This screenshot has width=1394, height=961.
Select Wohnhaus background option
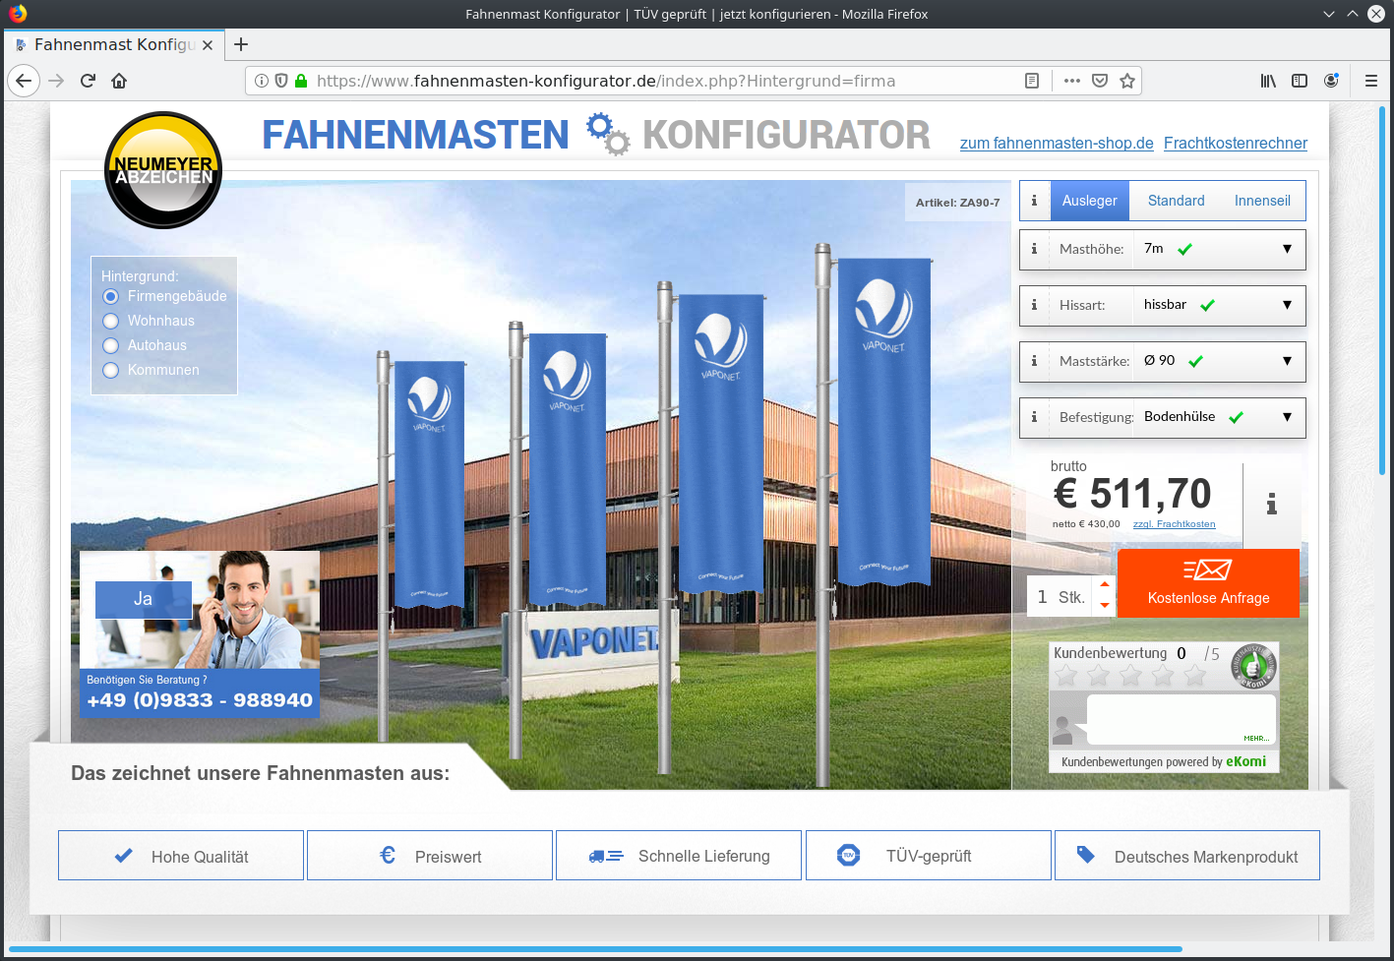click(x=110, y=321)
